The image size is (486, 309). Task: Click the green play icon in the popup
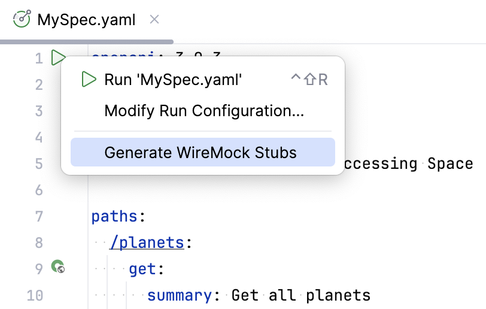(x=89, y=80)
